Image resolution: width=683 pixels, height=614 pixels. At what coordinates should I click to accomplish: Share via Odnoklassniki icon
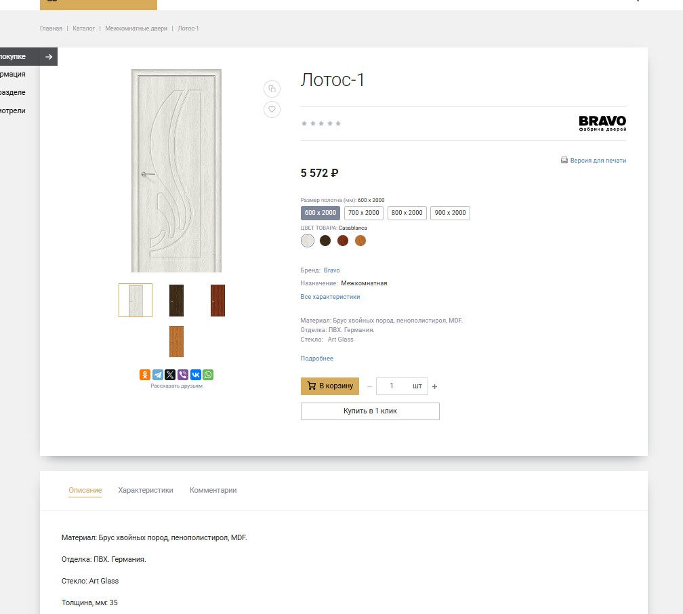pos(145,375)
